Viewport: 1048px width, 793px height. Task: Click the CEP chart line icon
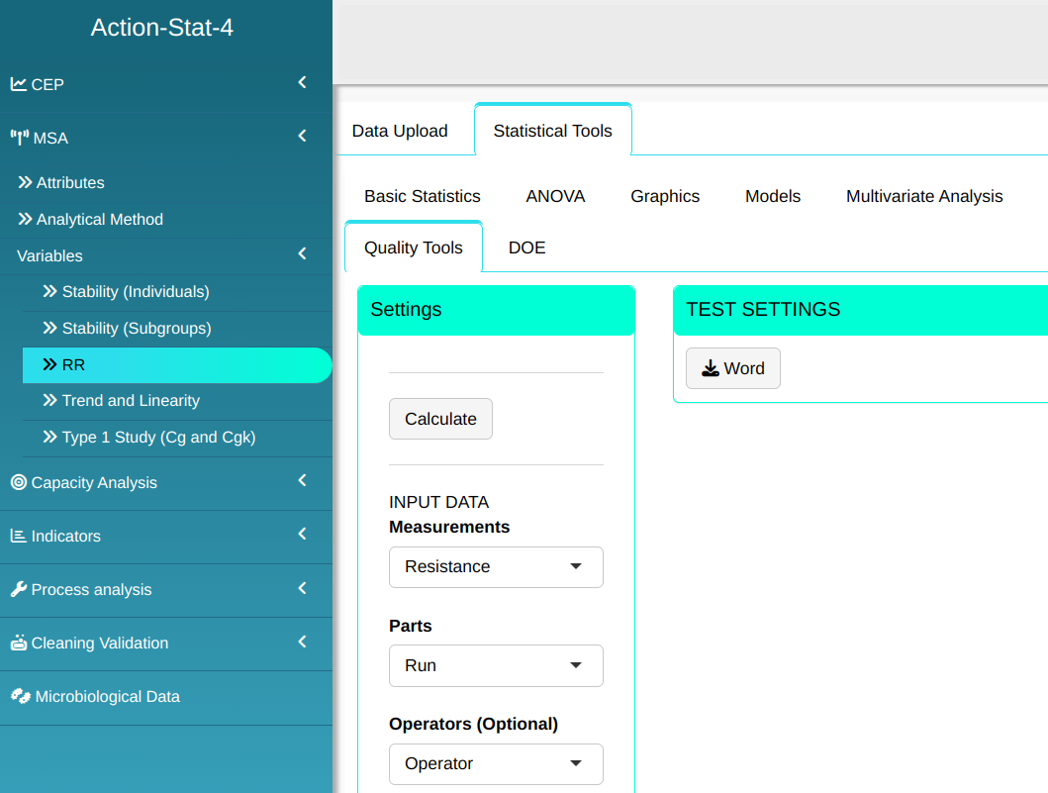[x=18, y=84]
